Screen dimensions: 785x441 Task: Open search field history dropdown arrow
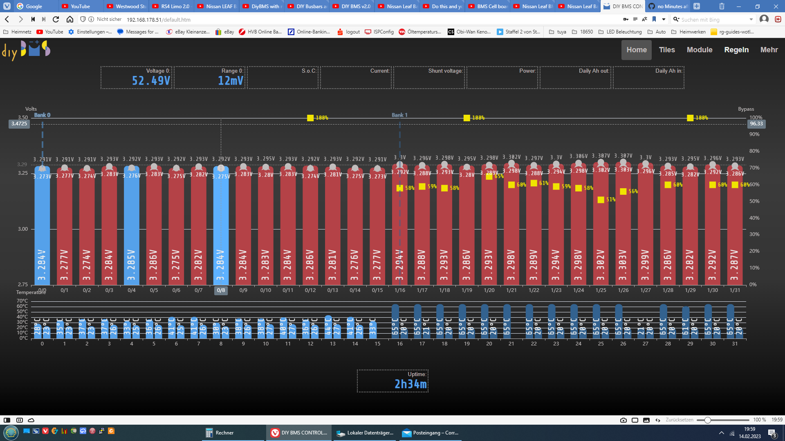(x=751, y=19)
